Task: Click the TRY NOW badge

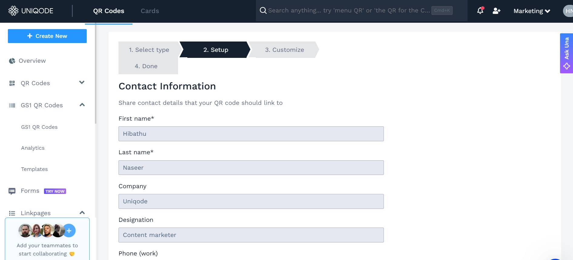Action: pos(55,191)
